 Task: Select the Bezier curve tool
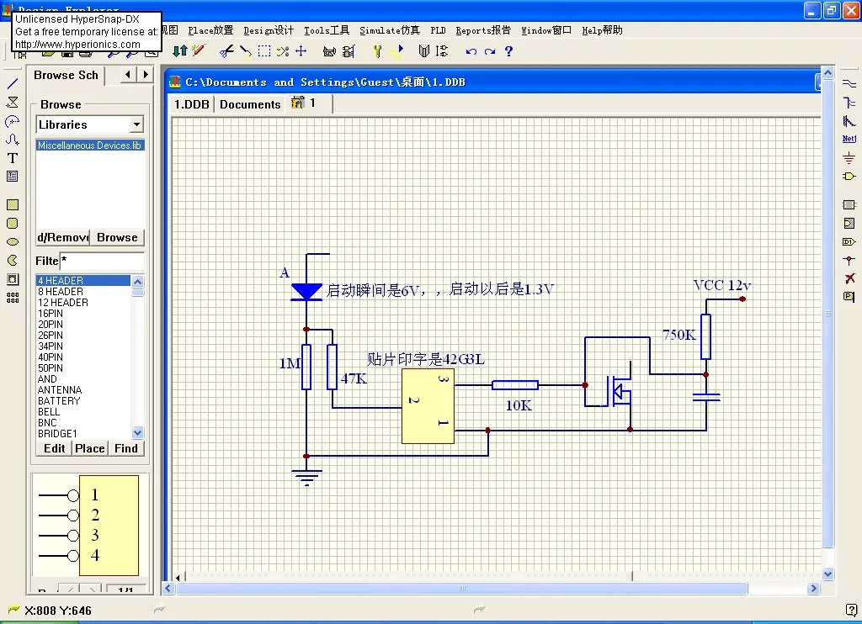click(x=13, y=140)
